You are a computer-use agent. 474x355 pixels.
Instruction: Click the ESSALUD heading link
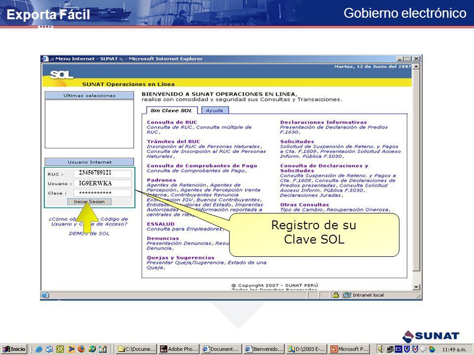[160, 224]
